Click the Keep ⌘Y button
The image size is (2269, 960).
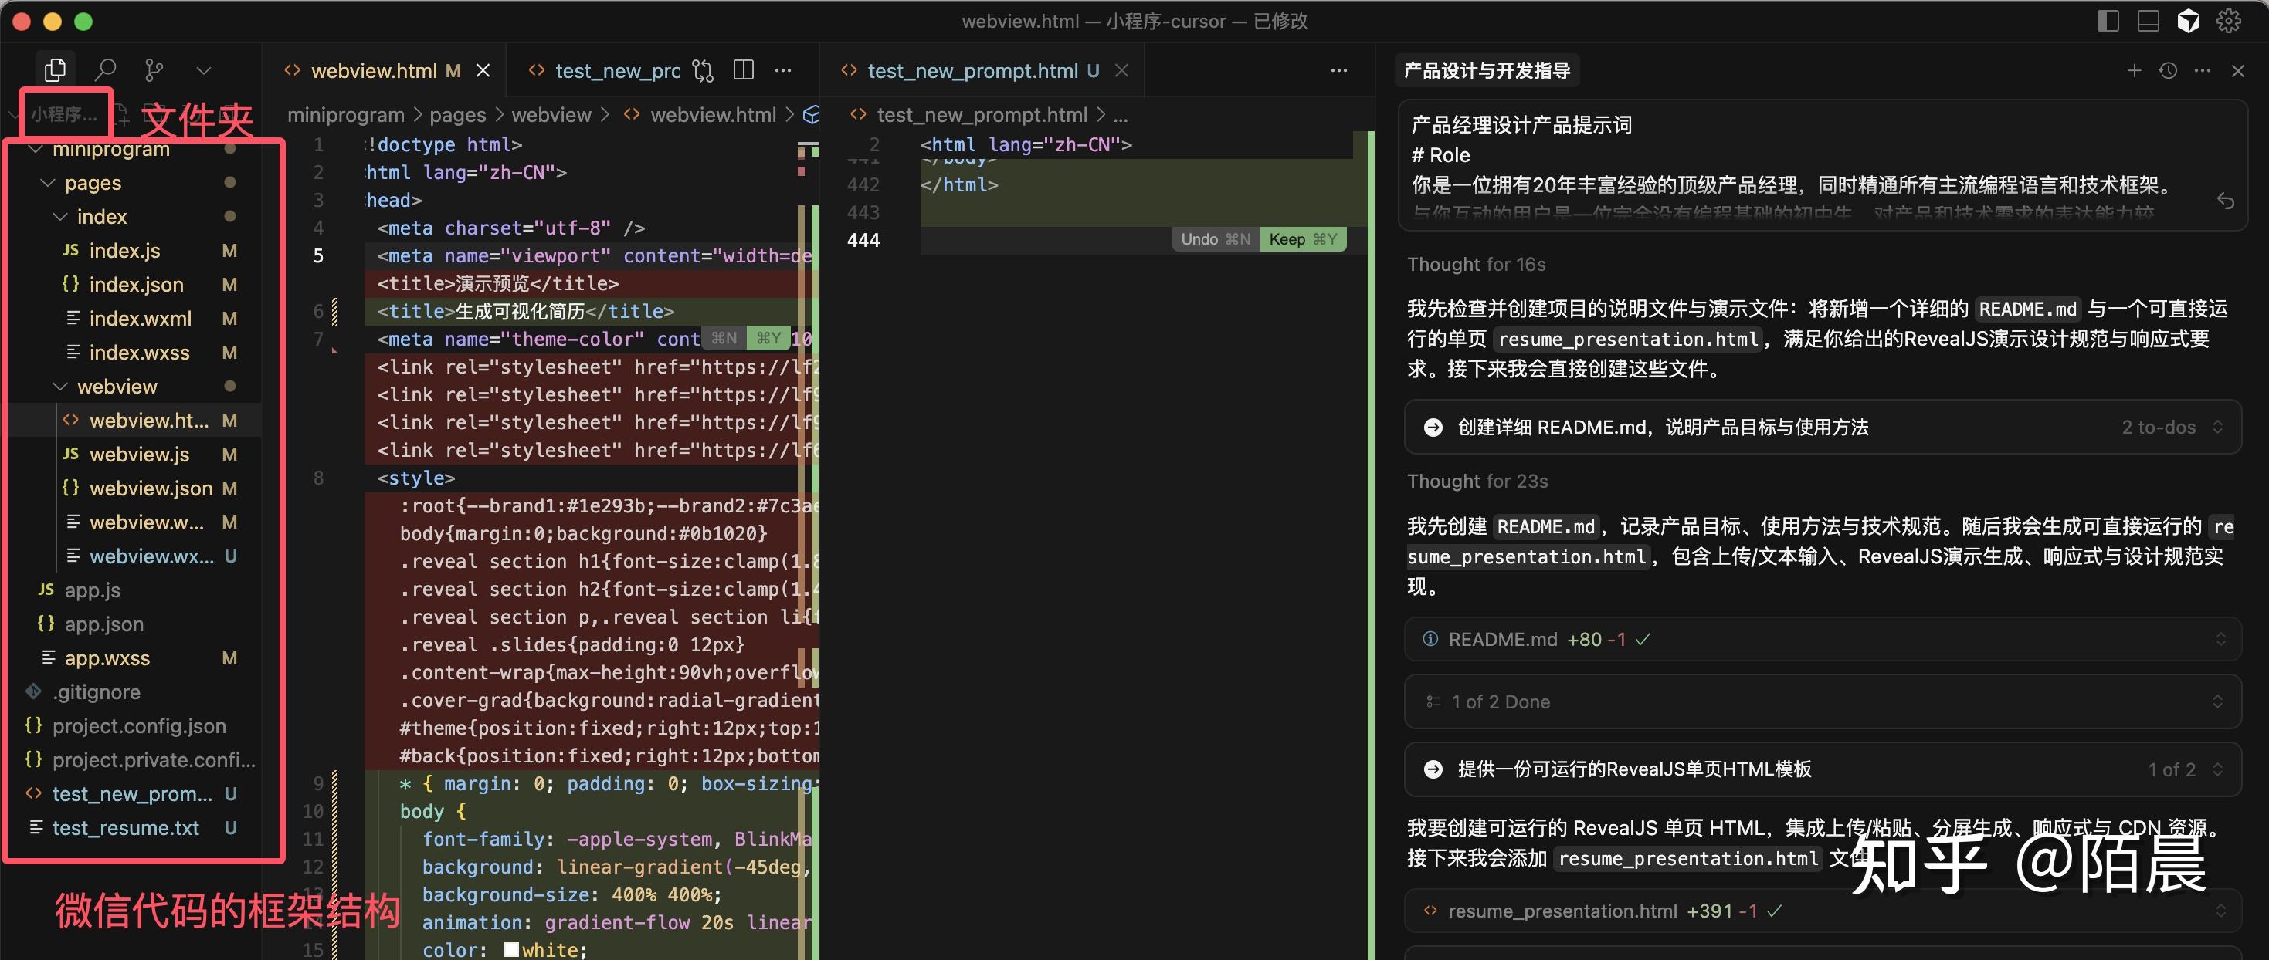pos(1303,239)
